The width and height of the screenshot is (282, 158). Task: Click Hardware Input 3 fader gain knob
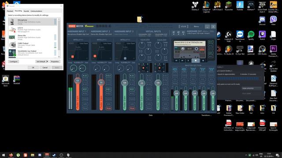coord(124,83)
